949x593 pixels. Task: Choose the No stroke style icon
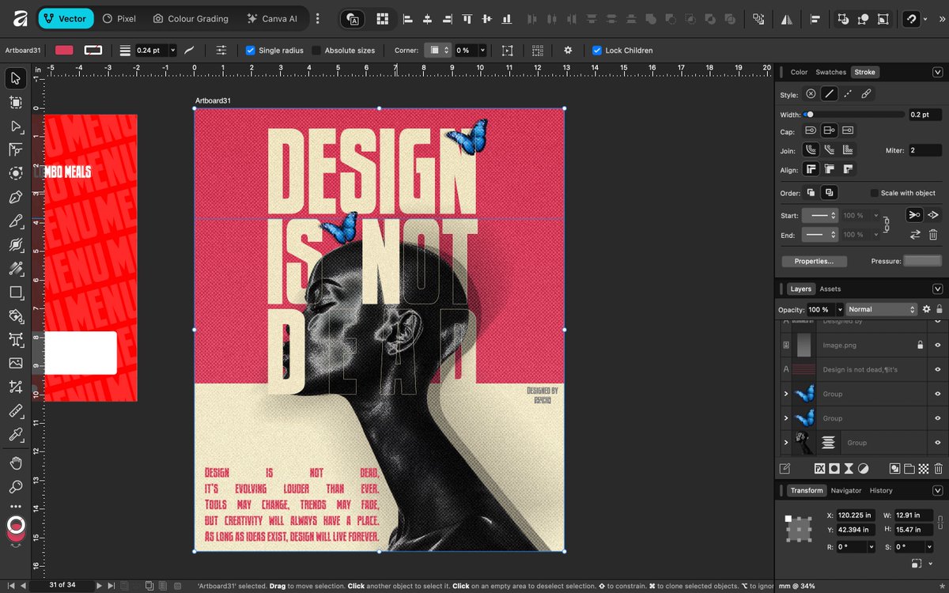point(811,94)
